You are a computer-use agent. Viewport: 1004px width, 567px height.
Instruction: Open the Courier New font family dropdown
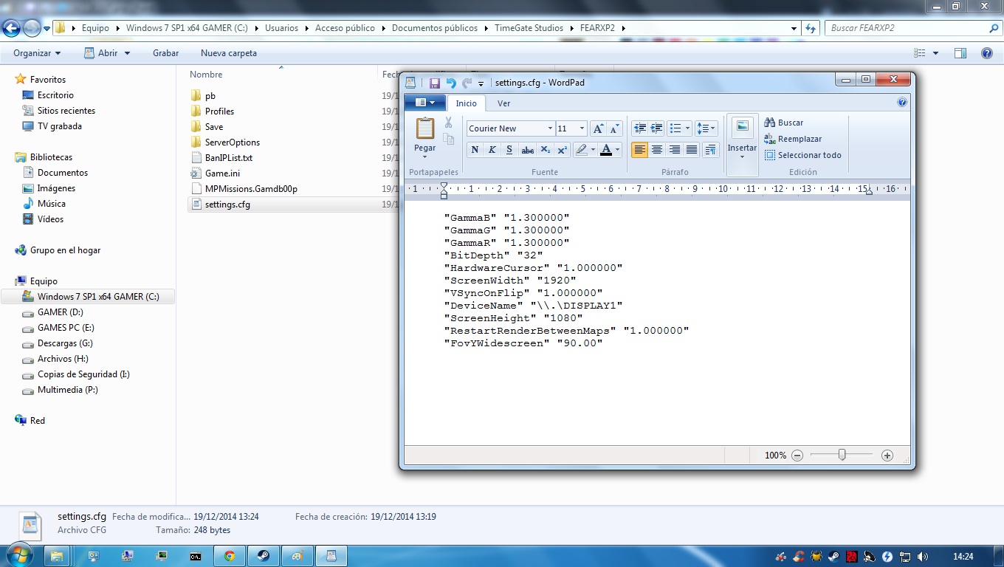[550, 128]
